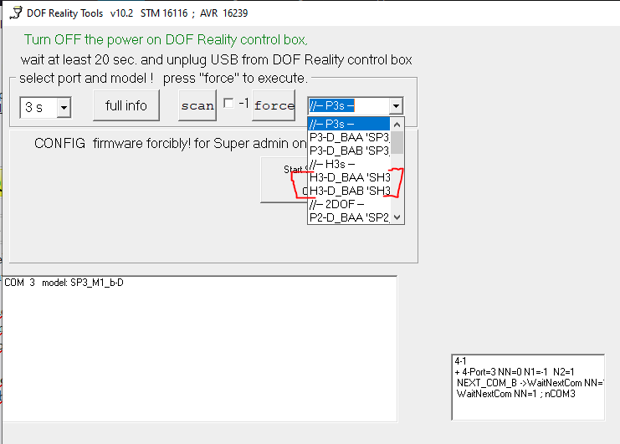Click the list scrollbar down arrow
The height and width of the screenshot is (444, 620).
pos(397,217)
